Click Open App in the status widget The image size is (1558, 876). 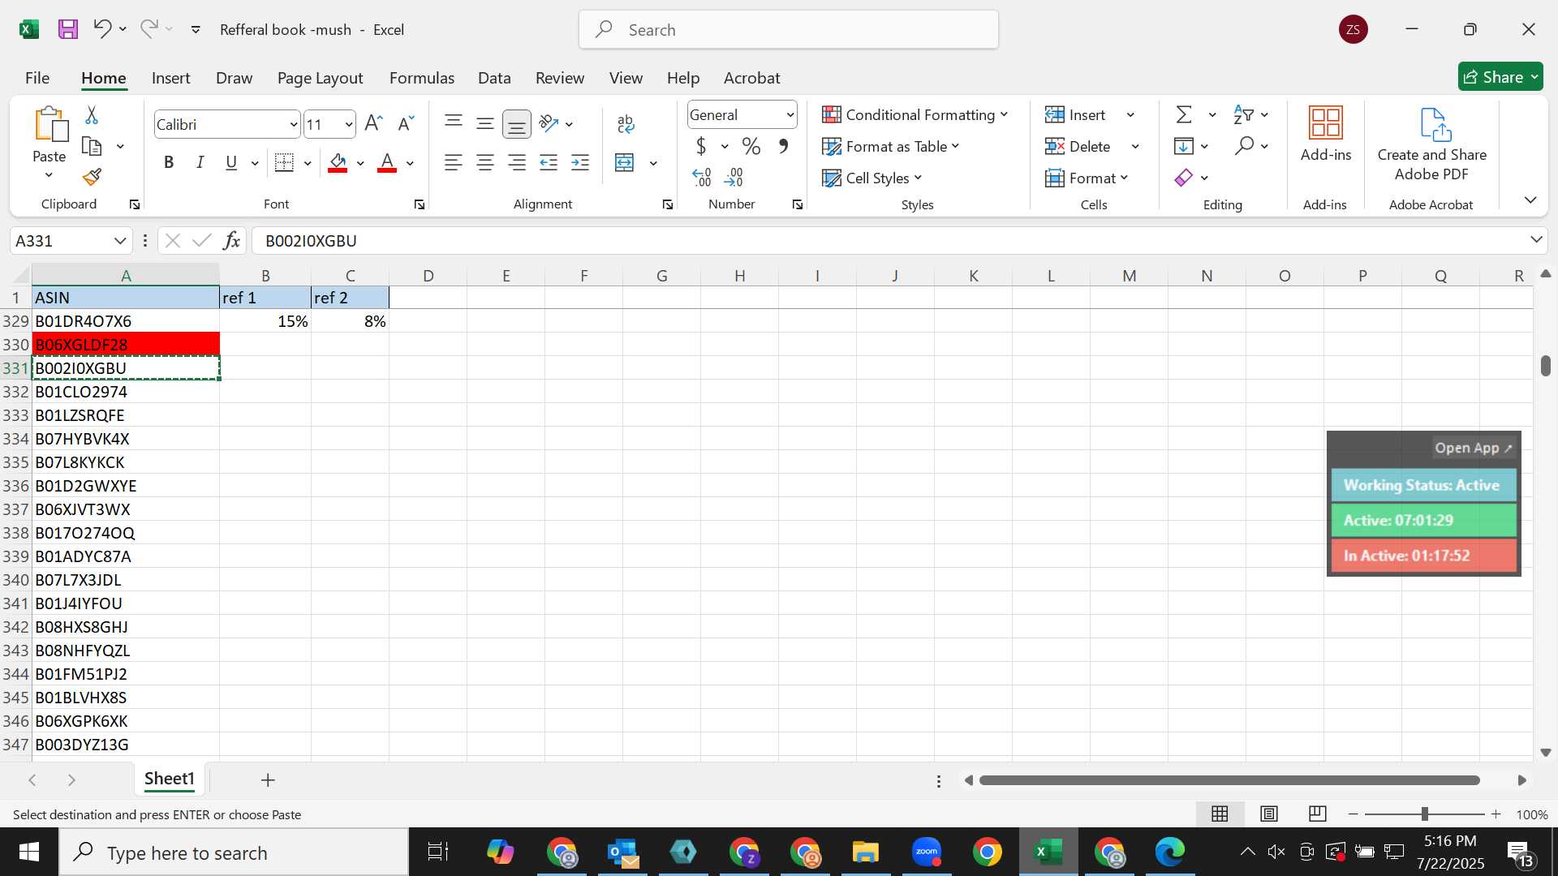pyautogui.click(x=1473, y=448)
